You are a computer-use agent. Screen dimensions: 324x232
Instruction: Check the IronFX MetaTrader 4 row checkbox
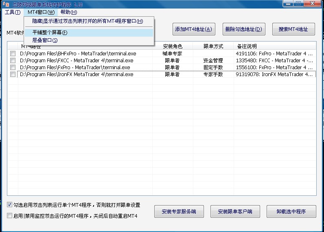pos(13,74)
